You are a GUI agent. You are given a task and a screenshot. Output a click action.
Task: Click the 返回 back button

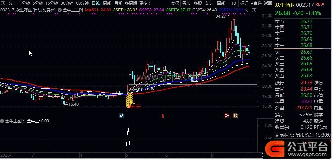(x=268, y=3)
